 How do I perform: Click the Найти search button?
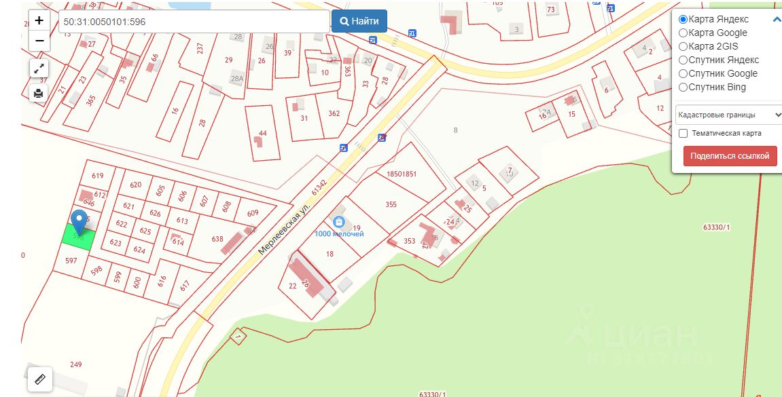[x=359, y=22]
